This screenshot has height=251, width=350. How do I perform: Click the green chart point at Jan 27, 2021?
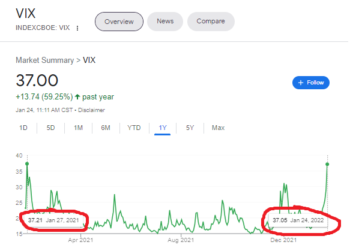click(27, 164)
